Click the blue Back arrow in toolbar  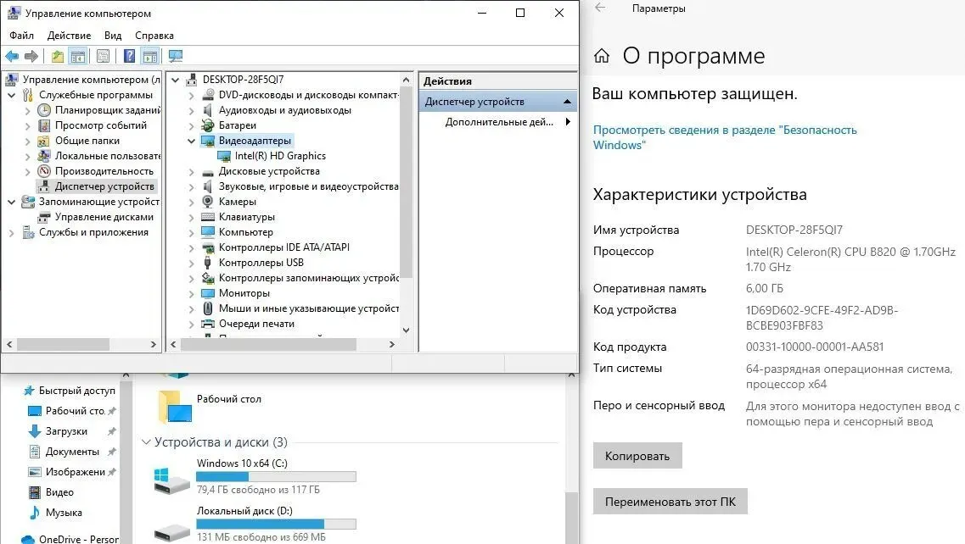click(12, 57)
